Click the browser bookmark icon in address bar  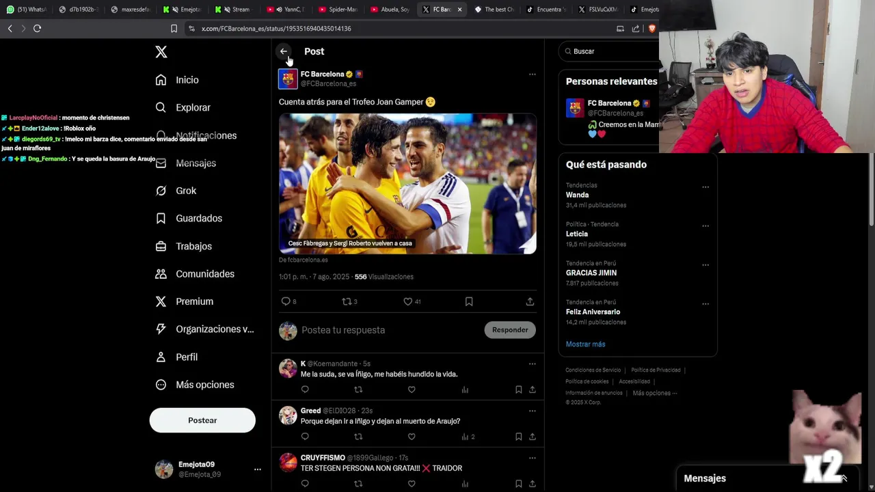[x=174, y=29]
